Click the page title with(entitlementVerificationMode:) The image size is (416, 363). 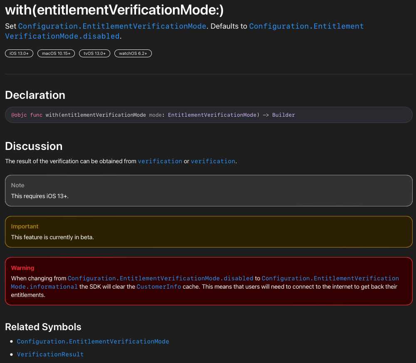point(114,10)
